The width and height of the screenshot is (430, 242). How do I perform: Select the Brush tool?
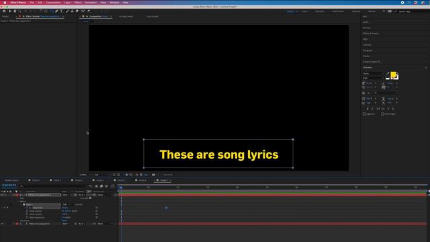coord(67,11)
